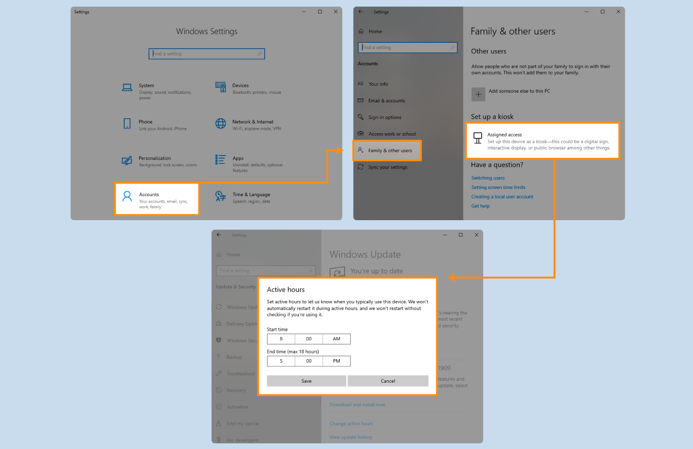The width and height of the screenshot is (693, 449).
Task: Open End time hour selector
Action: pos(281,361)
